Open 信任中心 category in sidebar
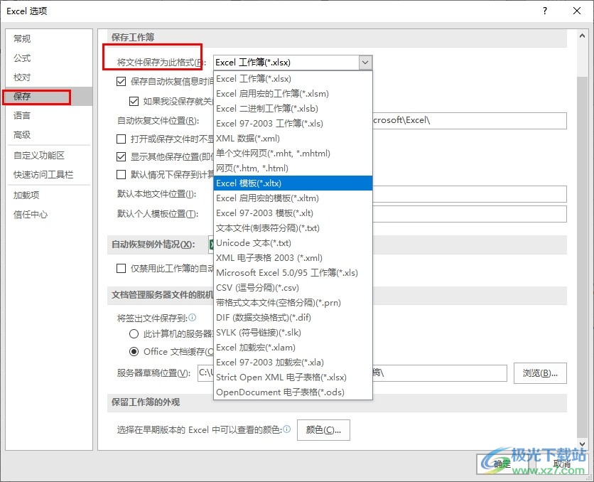The width and height of the screenshot is (594, 482). point(49,215)
